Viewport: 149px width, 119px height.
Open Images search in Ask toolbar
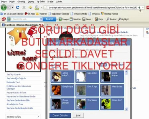pyautogui.click(x=64, y=19)
